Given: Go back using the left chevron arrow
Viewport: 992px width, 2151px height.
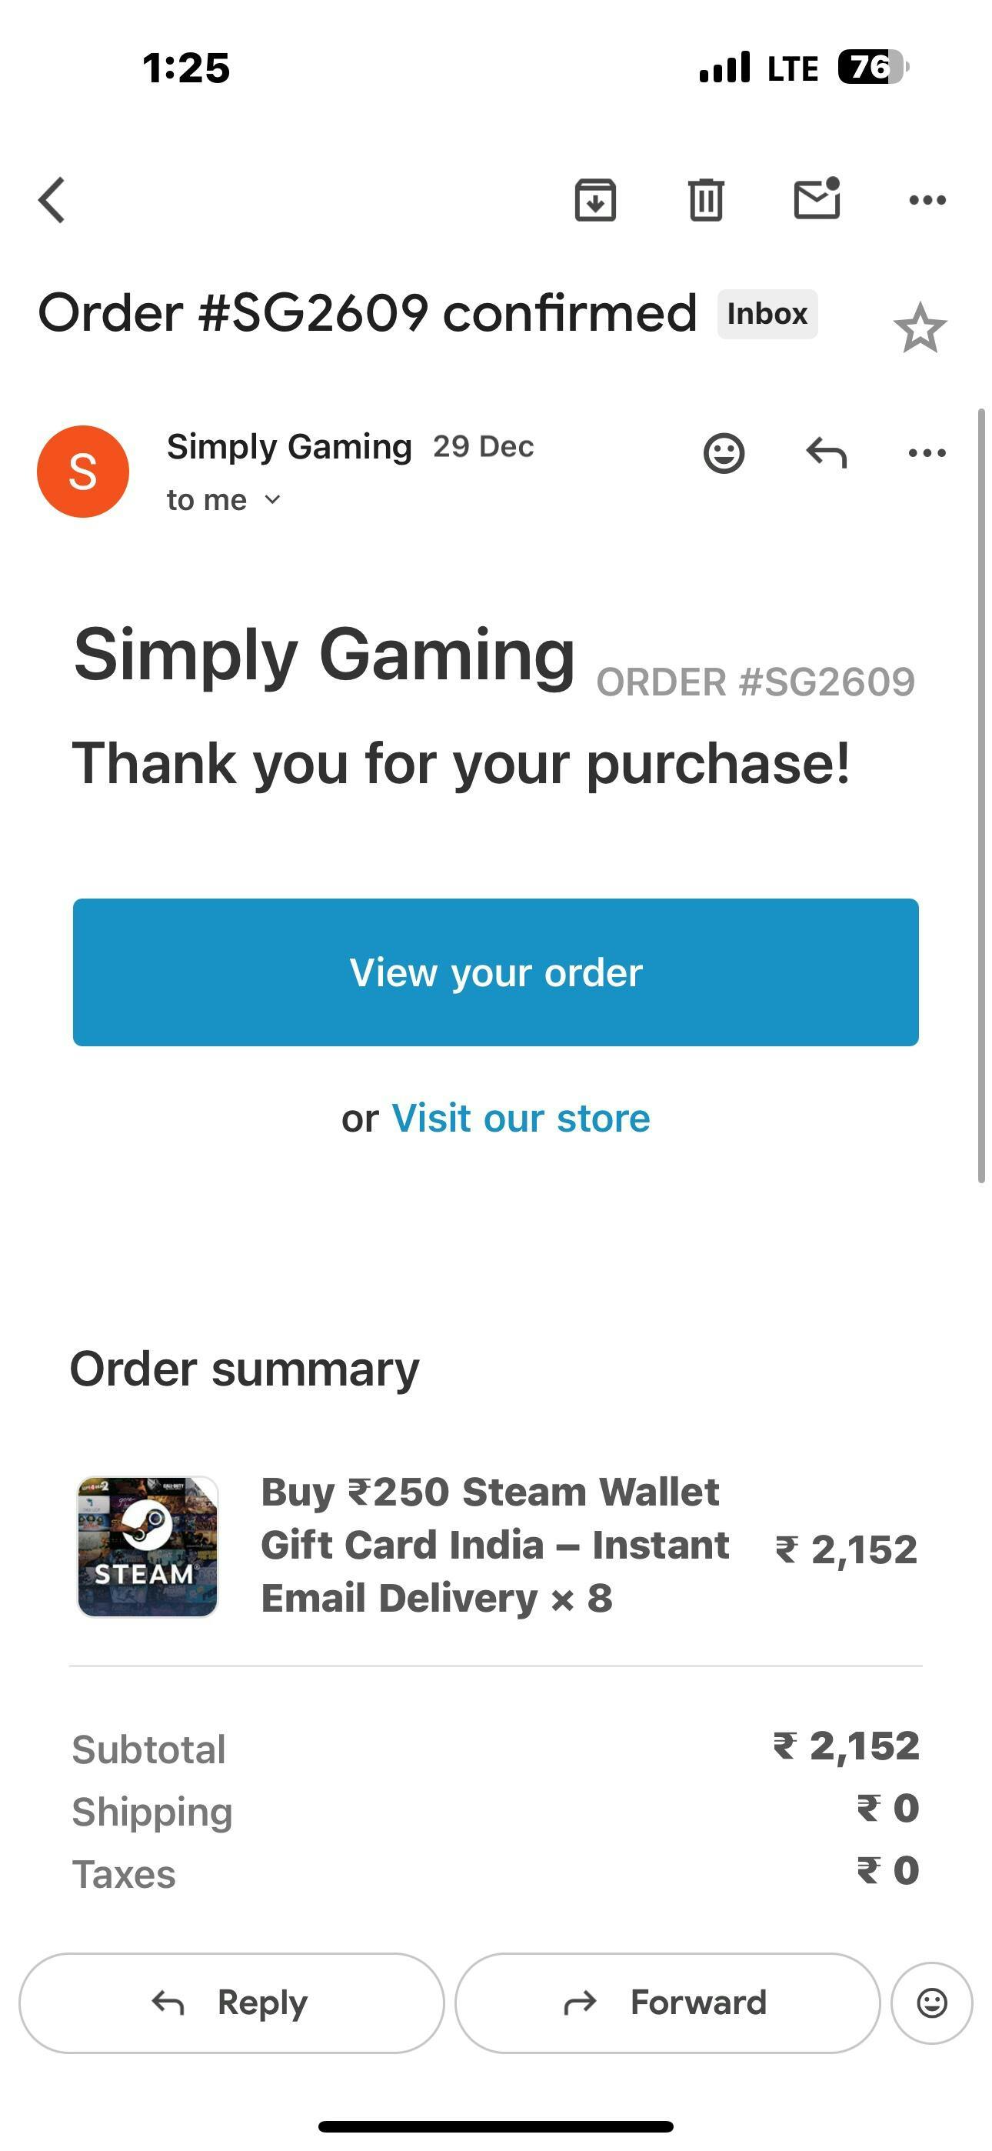Looking at the screenshot, I should pyautogui.click(x=52, y=200).
